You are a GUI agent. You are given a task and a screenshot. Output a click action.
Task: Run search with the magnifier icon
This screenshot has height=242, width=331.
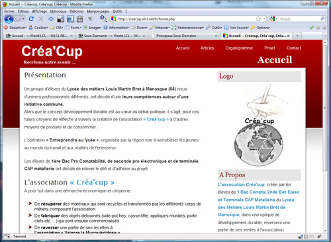pos(322,19)
